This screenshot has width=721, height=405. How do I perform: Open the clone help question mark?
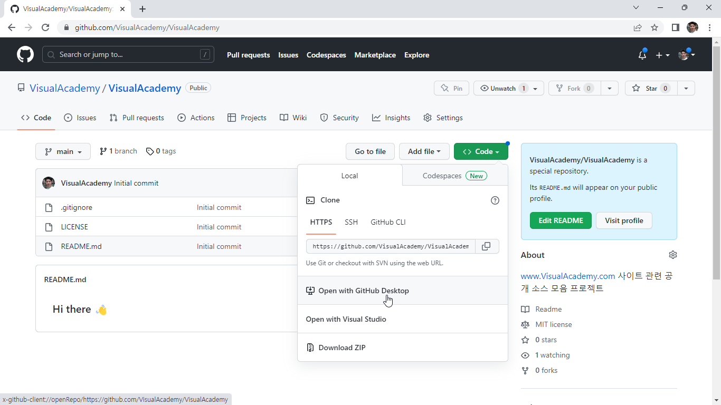495,200
